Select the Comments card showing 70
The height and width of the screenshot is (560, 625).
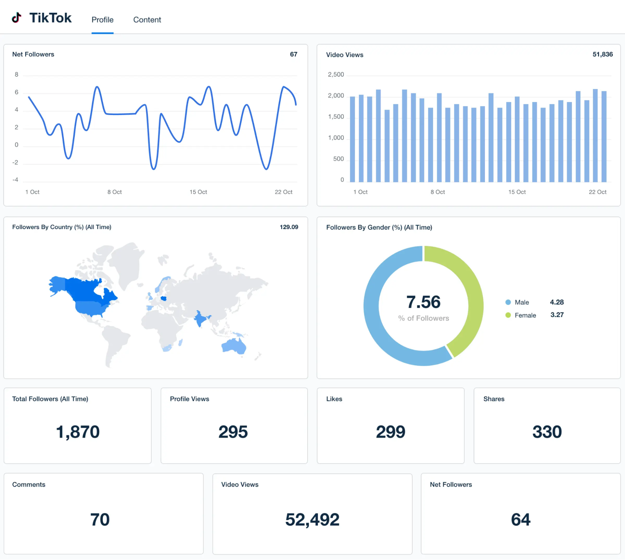[x=103, y=513]
